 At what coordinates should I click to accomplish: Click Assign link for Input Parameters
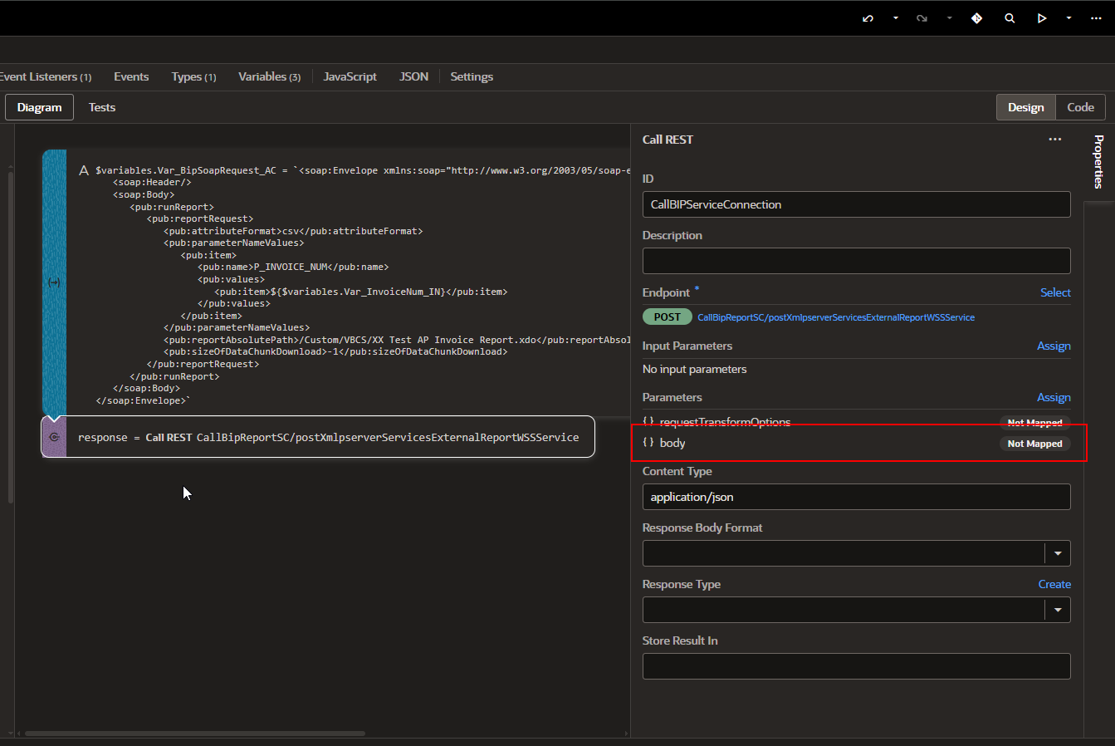pyautogui.click(x=1054, y=346)
